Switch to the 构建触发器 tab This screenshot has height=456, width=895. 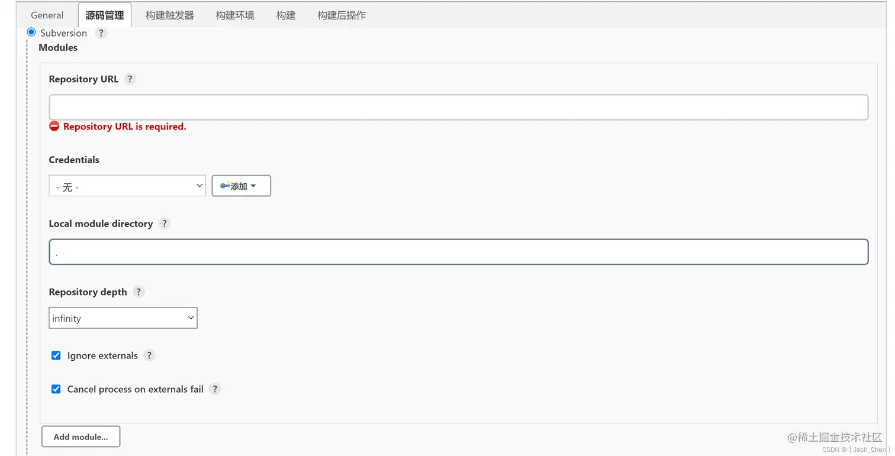[x=170, y=15]
